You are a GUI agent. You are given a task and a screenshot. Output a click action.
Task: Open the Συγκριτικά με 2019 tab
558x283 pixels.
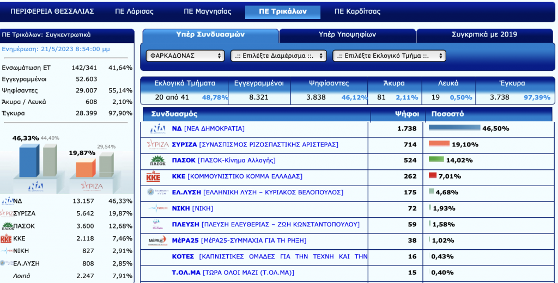484,35
